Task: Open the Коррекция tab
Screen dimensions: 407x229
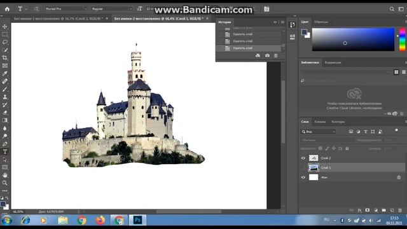Action: [x=333, y=62]
